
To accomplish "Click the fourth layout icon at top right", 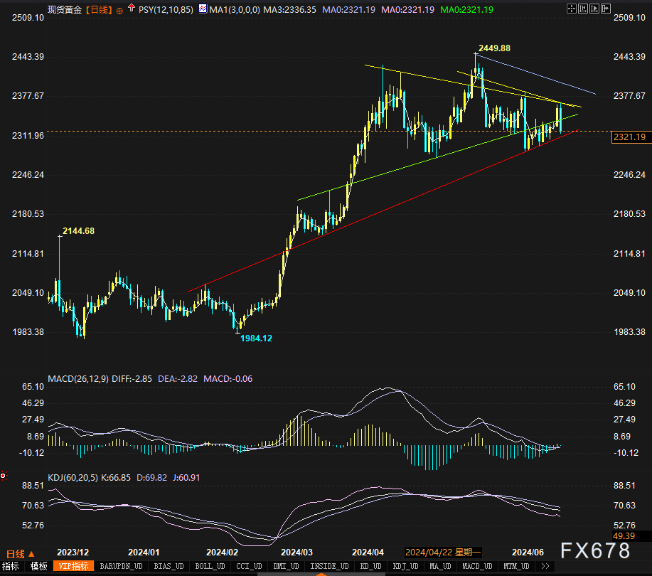I will 606,9.
